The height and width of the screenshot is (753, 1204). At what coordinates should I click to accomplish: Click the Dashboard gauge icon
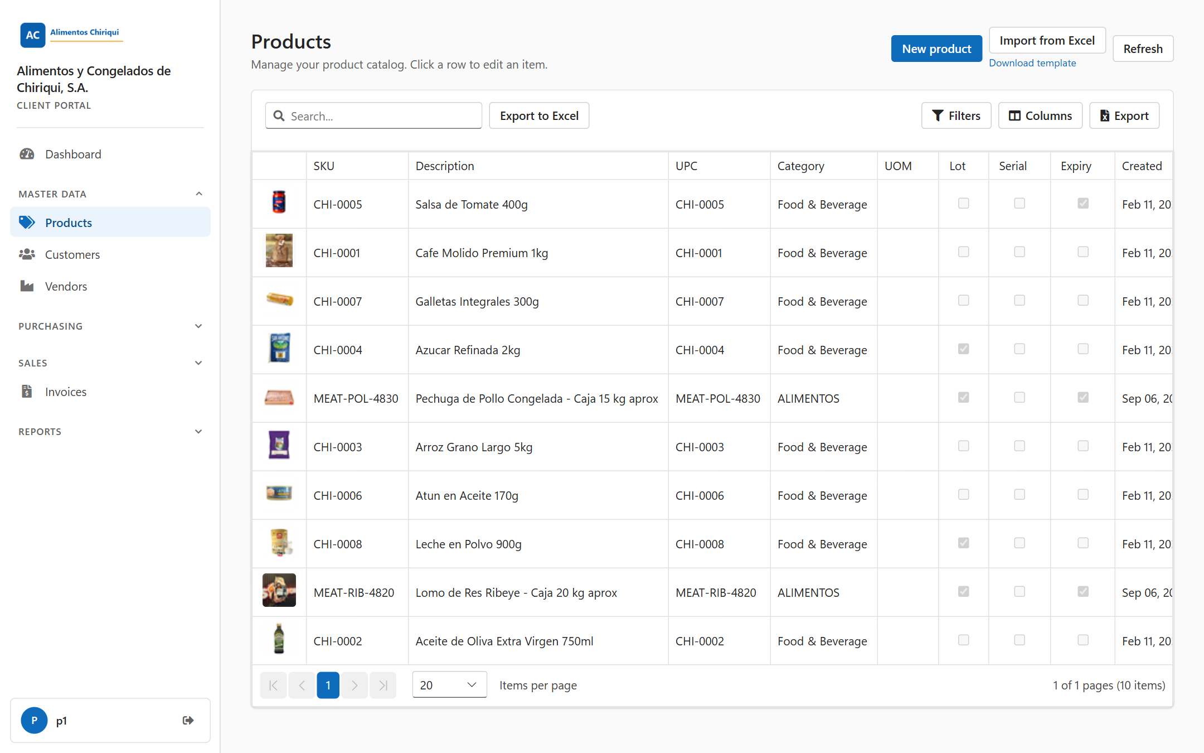[27, 154]
